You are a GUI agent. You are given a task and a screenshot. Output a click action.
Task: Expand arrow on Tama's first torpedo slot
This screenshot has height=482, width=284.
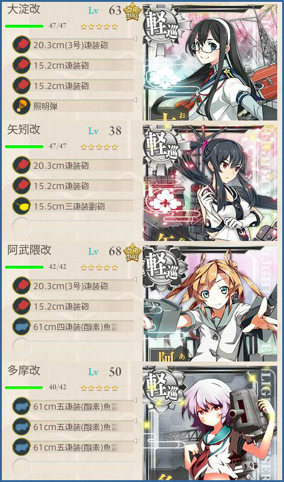coord(135,400)
